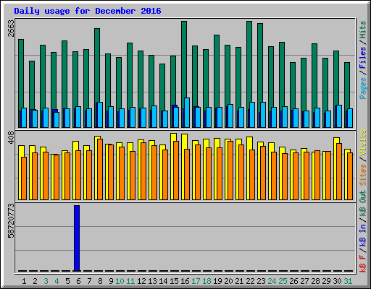The height and width of the screenshot is (289, 371).
Task: Click the green x-axis label for day 4
Action: [x=57, y=281]
